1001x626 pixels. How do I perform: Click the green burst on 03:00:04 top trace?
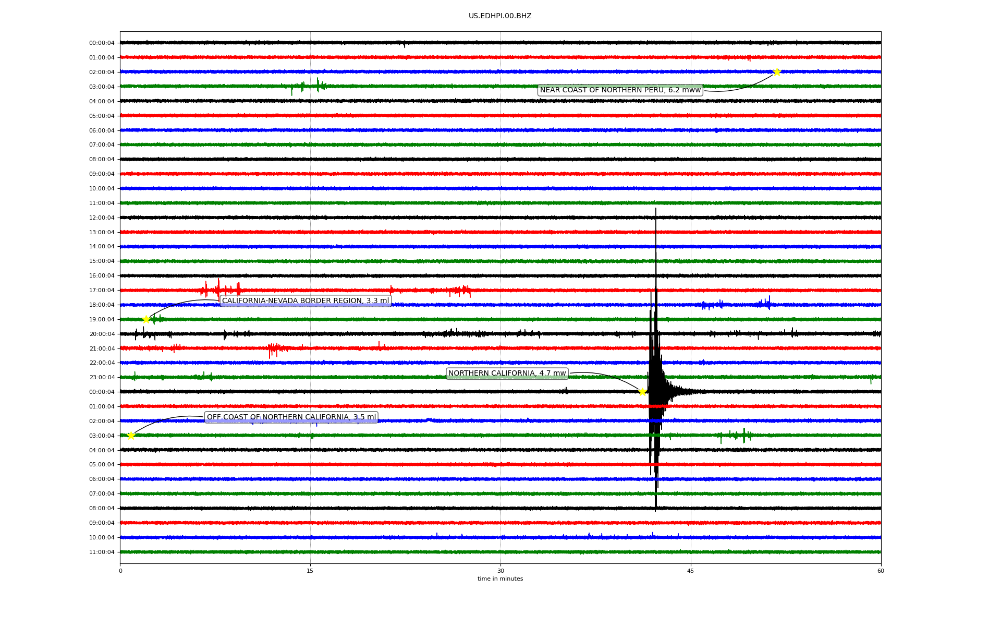(318, 85)
